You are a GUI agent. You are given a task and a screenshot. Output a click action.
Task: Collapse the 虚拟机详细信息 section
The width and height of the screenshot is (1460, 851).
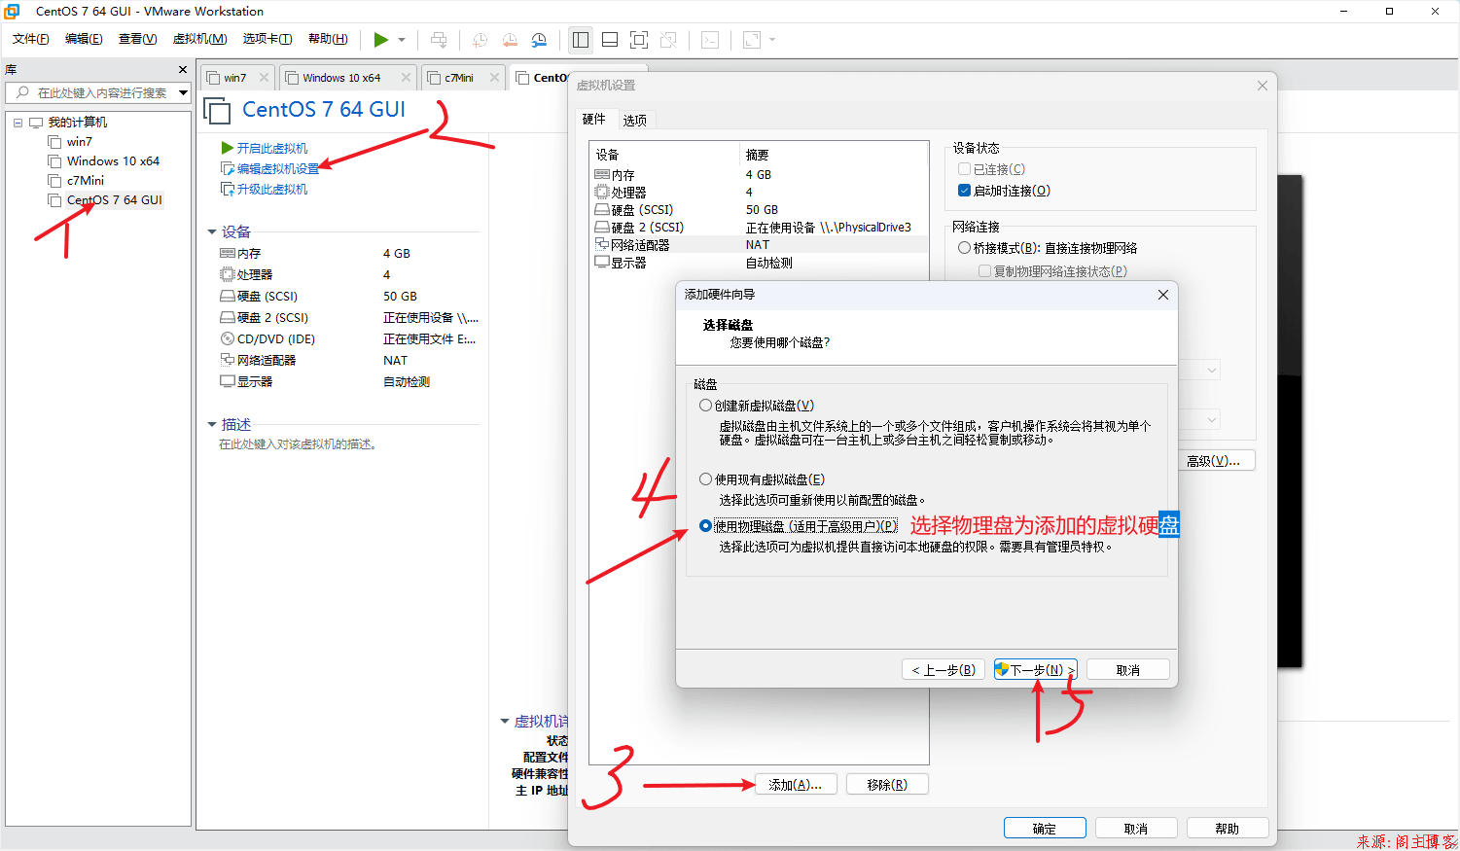point(505,722)
